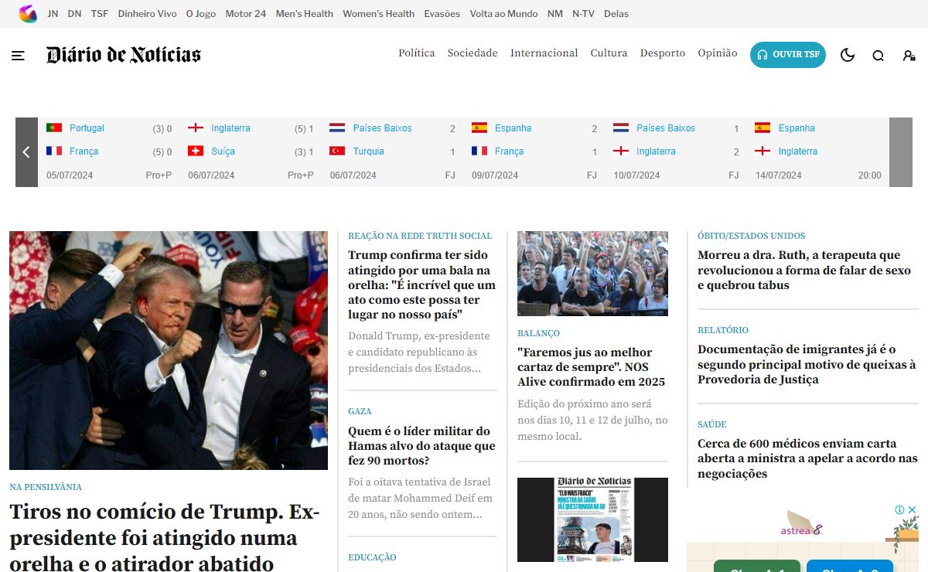Screen dimensions: 928x572
Task: Click the Educação category tag
Action: pos(372,557)
